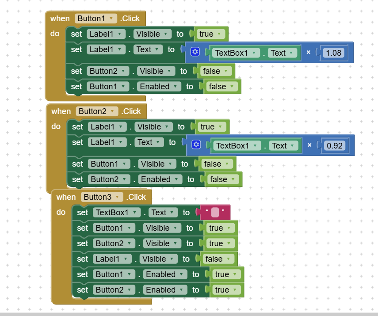
Task: In Button2.Click, open the Label1 dropdown on the Visible row
Action: click(x=107, y=127)
